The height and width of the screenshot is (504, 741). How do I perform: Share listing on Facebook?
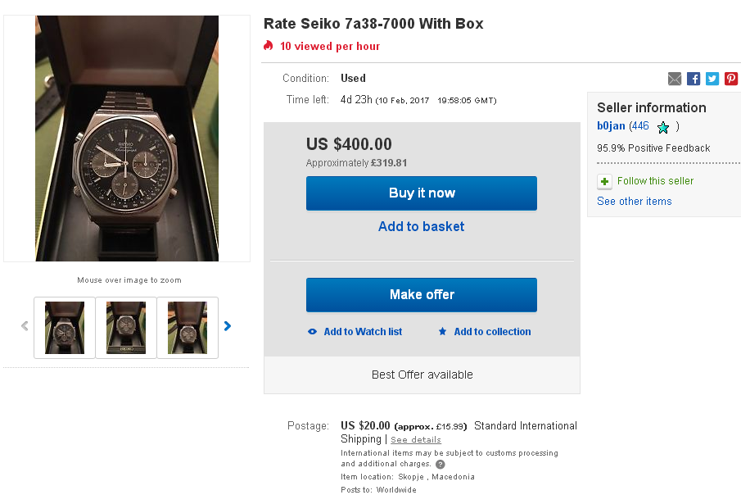point(694,79)
